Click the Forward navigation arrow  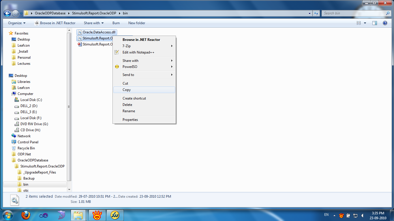click(x=16, y=13)
